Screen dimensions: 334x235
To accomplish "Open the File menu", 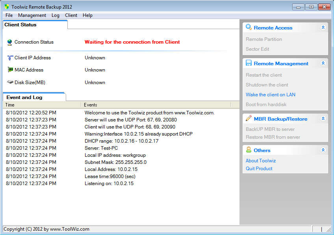I will [x=9, y=15].
